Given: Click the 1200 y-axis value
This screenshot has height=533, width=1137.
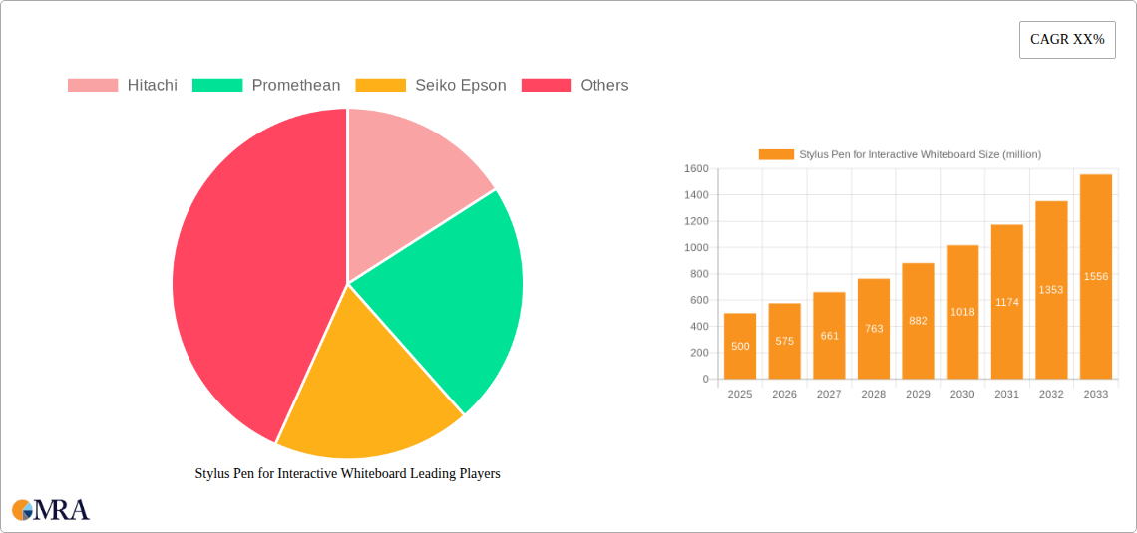Looking at the screenshot, I should [696, 221].
